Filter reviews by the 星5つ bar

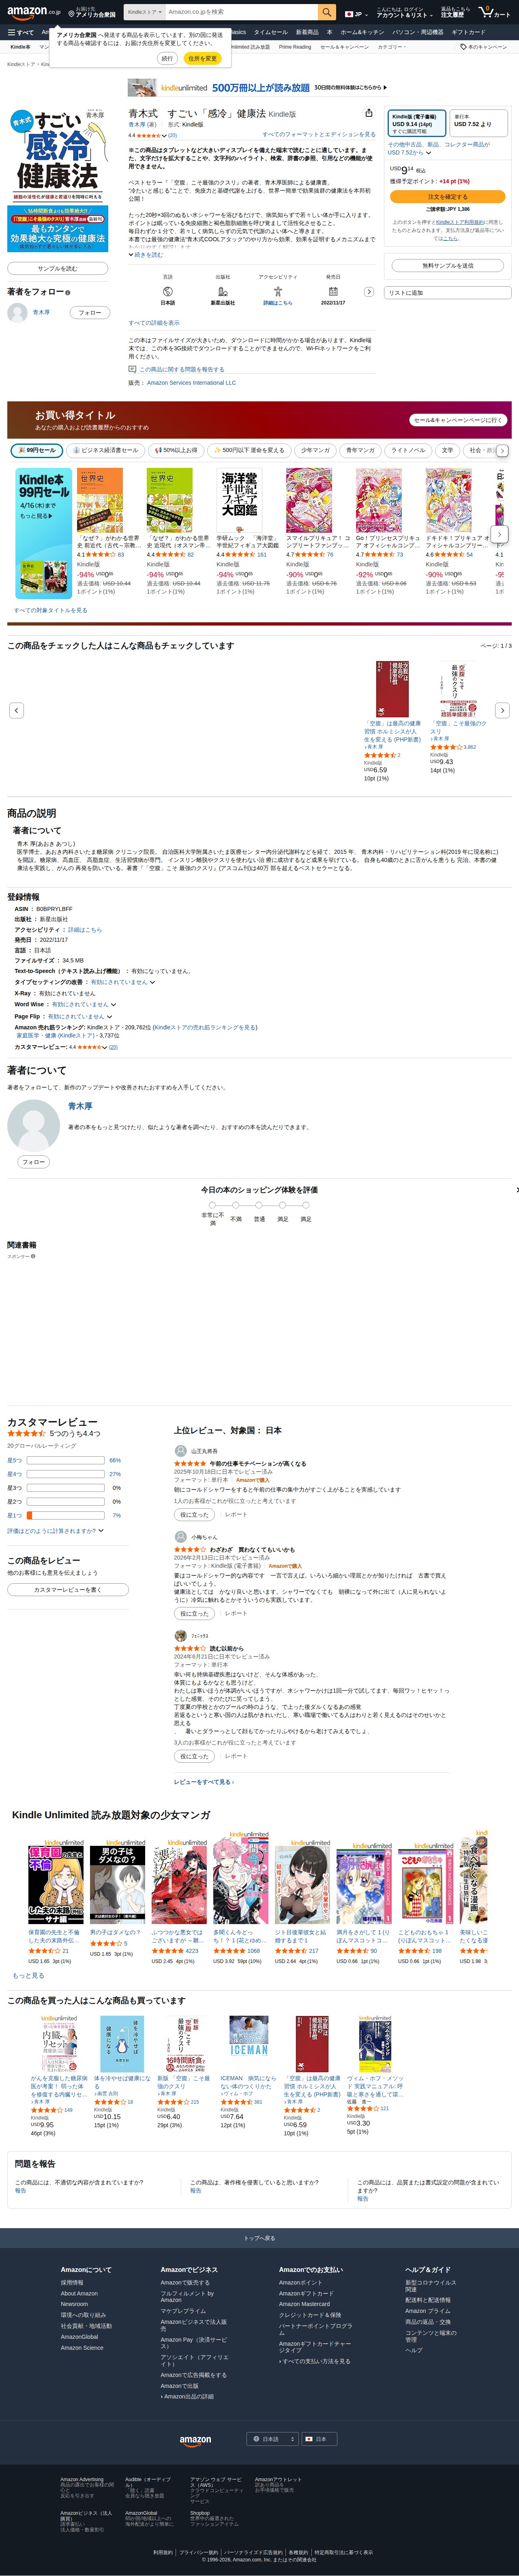[x=65, y=1460]
